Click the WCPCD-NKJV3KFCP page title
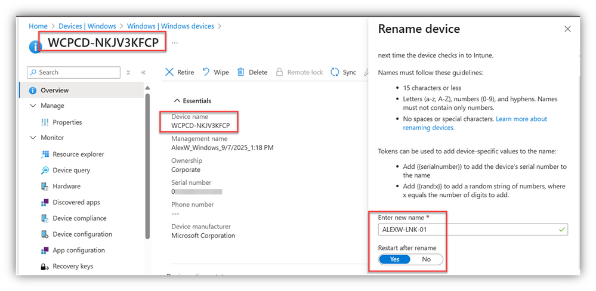The image size is (596, 291). [x=103, y=42]
